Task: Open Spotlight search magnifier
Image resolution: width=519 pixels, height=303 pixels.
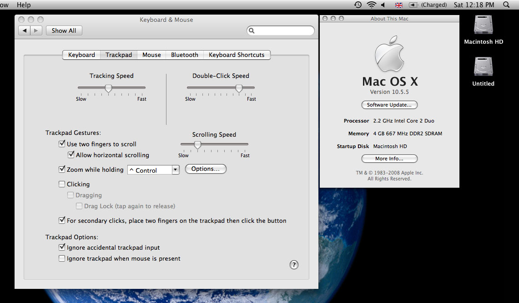Action: pyautogui.click(x=506, y=5)
